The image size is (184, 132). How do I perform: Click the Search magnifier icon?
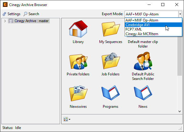click(x=25, y=14)
